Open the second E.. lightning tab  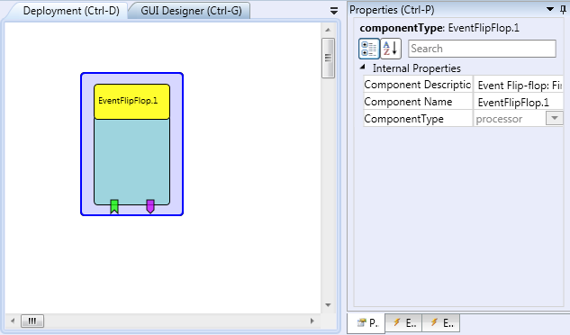point(441,322)
